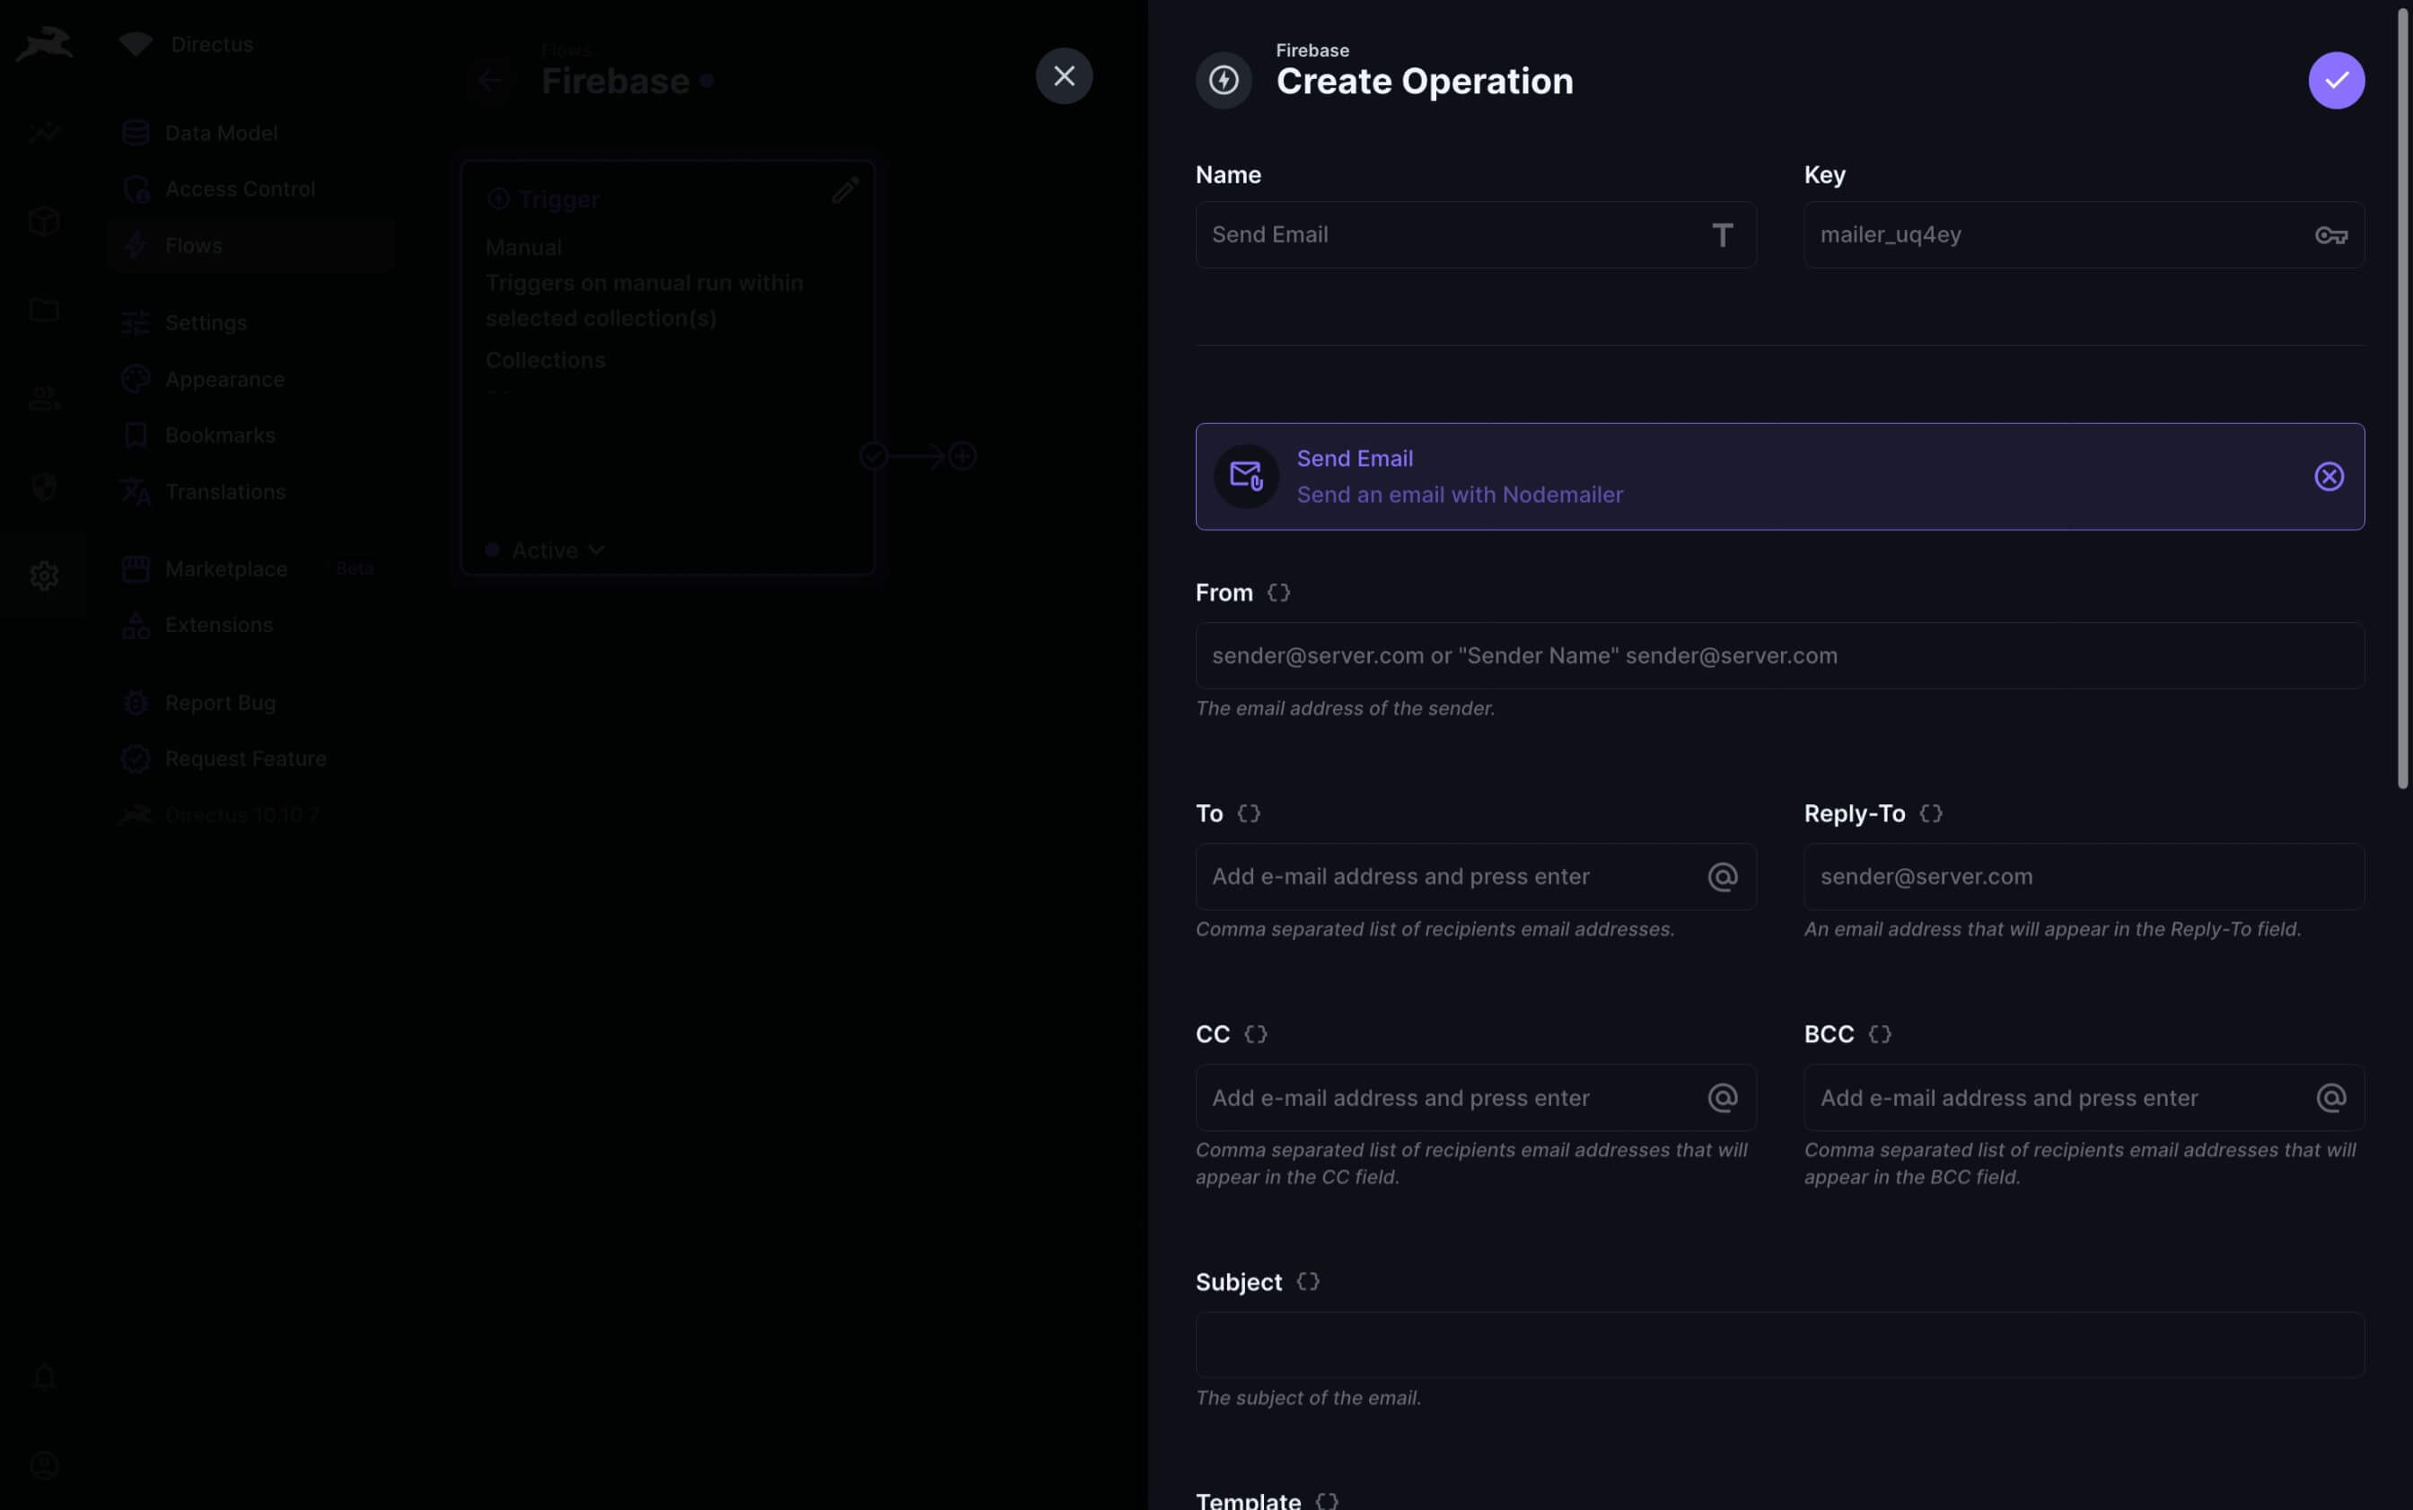Toggle raw editor for the From field

[x=1278, y=593]
